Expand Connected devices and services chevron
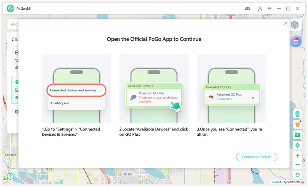 pyautogui.click(x=101, y=90)
